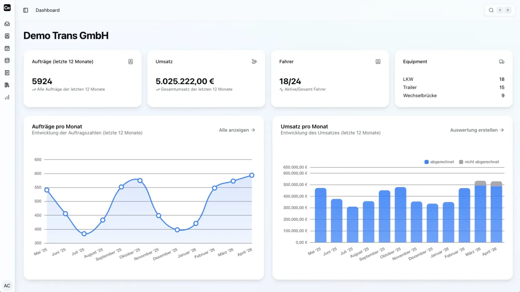Screen dimensions: 520x292
Task: Open the search with the magnifier
Action: click(491, 10)
